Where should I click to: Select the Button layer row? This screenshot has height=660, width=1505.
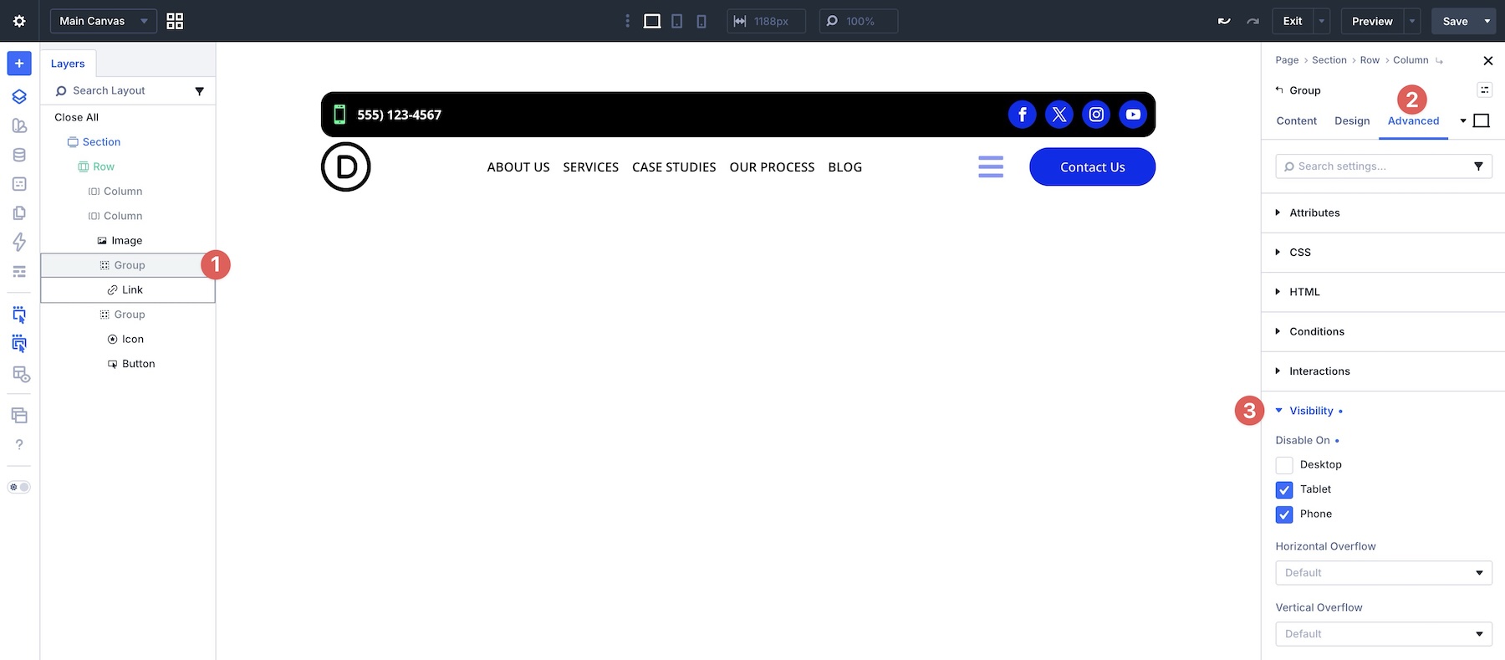tap(128, 364)
